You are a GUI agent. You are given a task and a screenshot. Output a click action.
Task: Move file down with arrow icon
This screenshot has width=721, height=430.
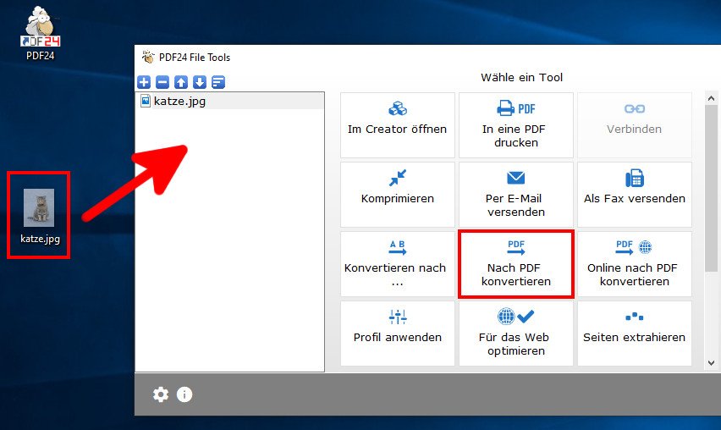(200, 82)
